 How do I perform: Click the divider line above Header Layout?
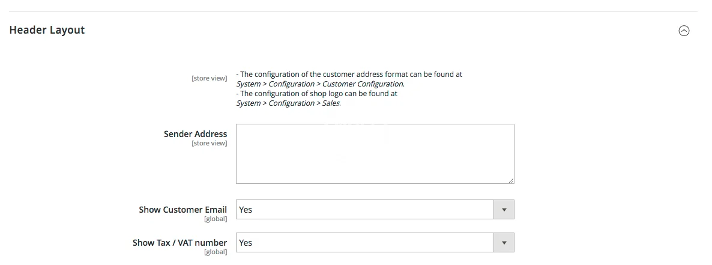coord(353,11)
